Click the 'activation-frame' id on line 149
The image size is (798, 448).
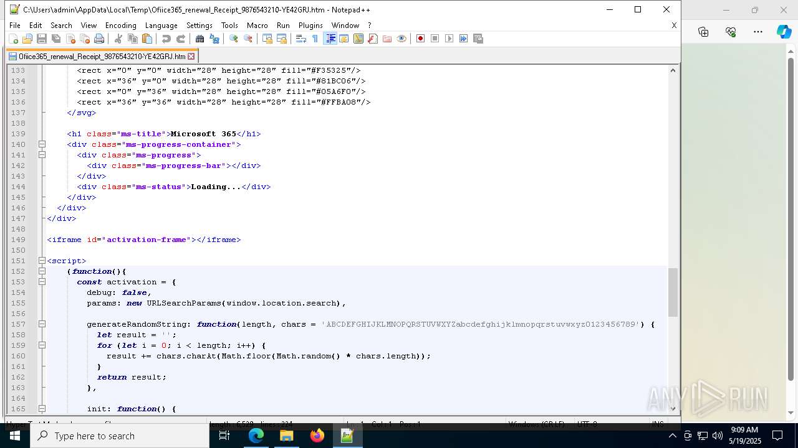147,240
